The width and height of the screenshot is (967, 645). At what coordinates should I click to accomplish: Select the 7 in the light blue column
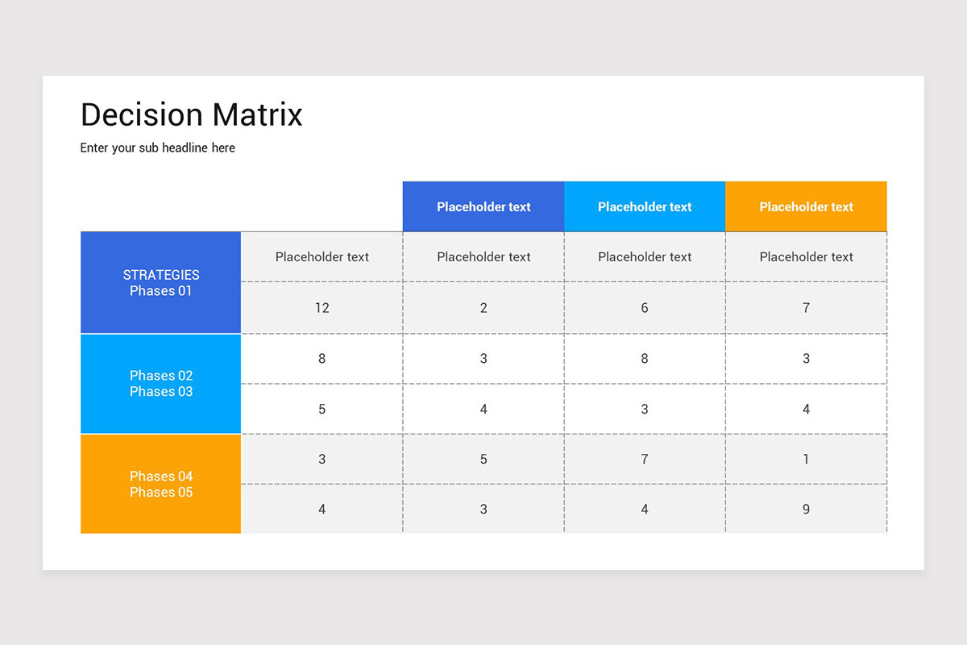645,460
